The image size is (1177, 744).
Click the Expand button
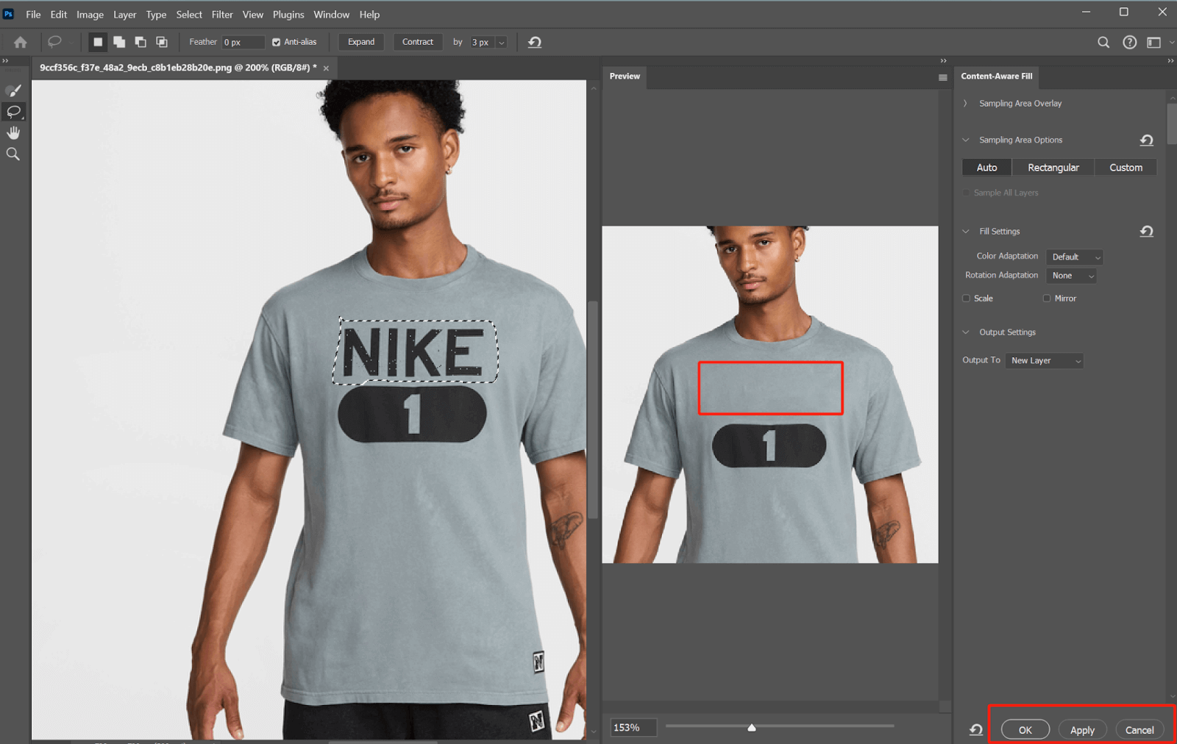360,42
